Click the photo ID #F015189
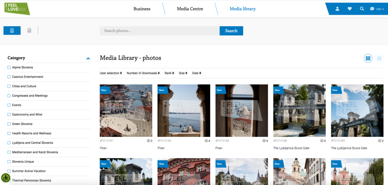The image size is (388, 185). [338, 141]
